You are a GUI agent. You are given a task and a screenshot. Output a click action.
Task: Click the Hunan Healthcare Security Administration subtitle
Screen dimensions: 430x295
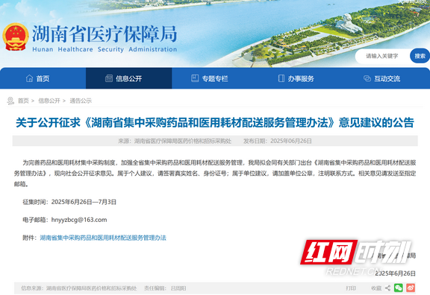click(105, 49)
